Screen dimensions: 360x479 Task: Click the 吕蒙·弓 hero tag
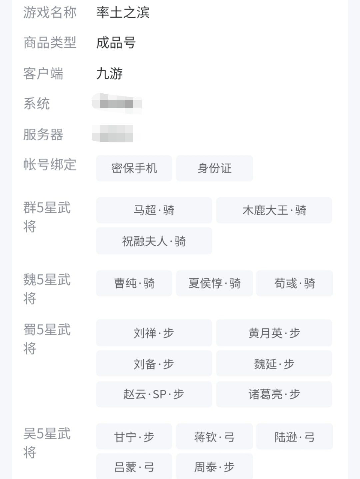coord(134,467)
